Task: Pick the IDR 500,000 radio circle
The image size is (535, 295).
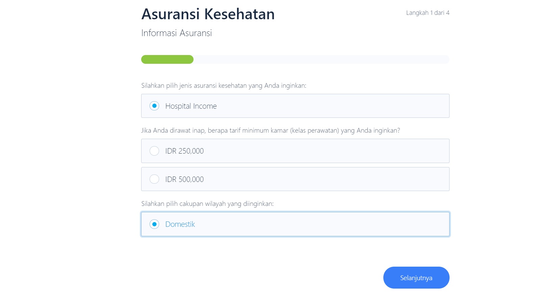Action: tap(154, 179)
